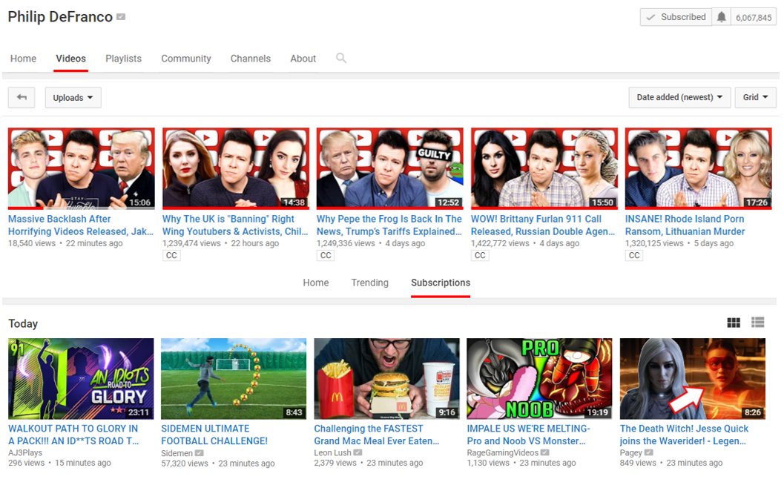This screenshot has height=482, width=784.
Task: Visit the Sidemen channel link
Action: (x=177, y=453)
